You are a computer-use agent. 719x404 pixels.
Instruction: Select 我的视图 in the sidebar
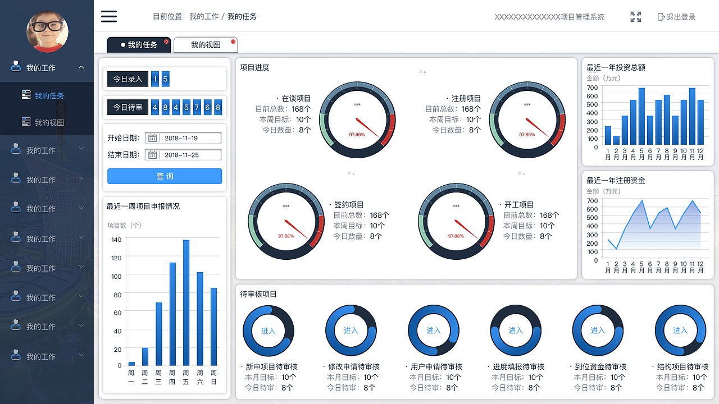(x=49, y=122)
